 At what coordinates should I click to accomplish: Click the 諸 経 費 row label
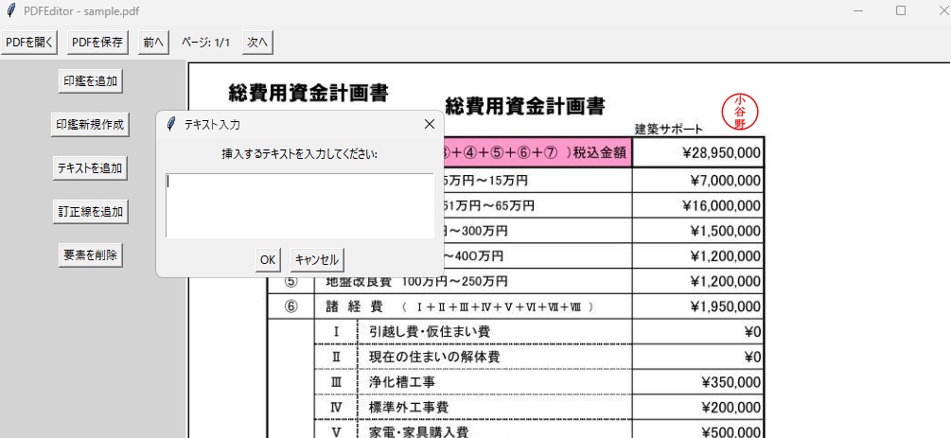coord(354,307)
